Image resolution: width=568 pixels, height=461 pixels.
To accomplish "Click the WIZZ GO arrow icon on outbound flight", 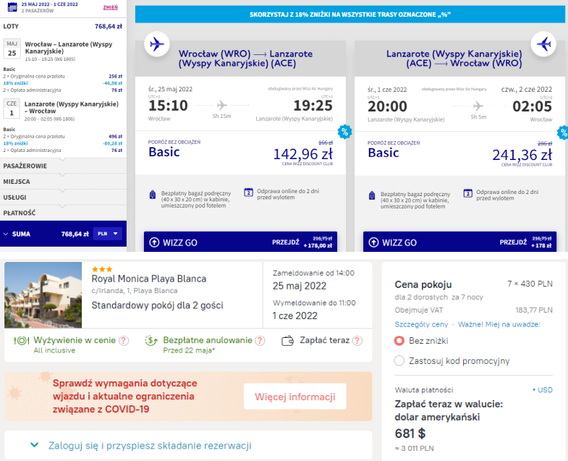I will [x=154, y=242].
